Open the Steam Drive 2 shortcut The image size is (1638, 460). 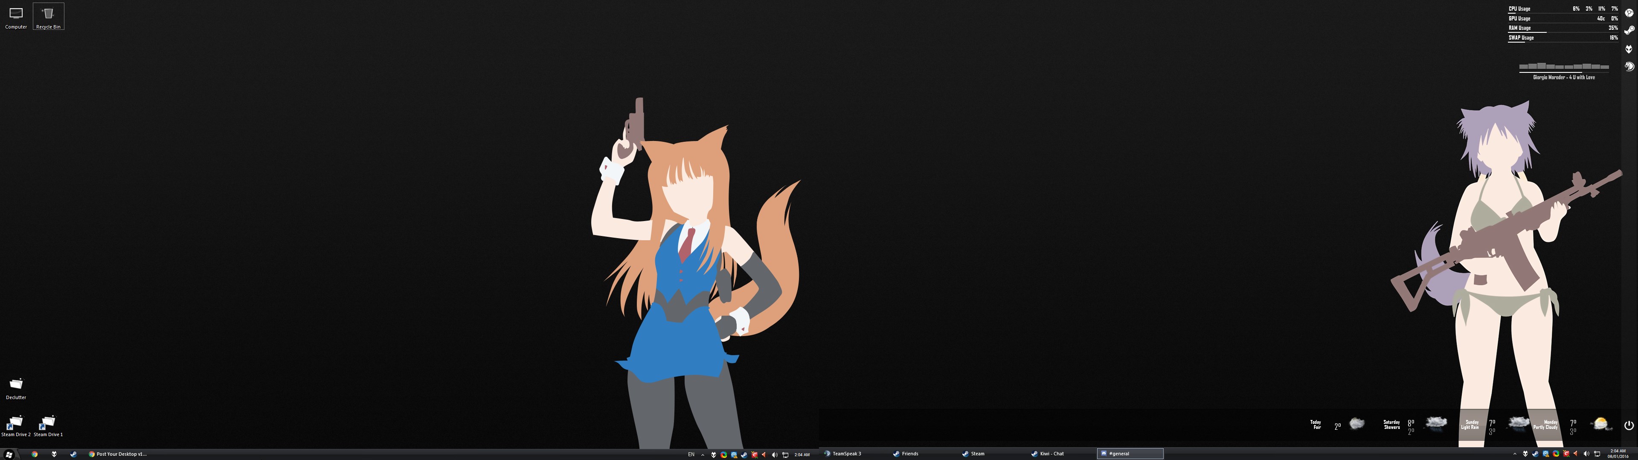16,425
